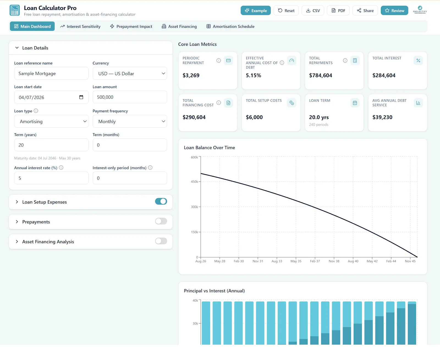Click the Total Interest percent icon
Screen dimensions: 440x347
point(418,61)
